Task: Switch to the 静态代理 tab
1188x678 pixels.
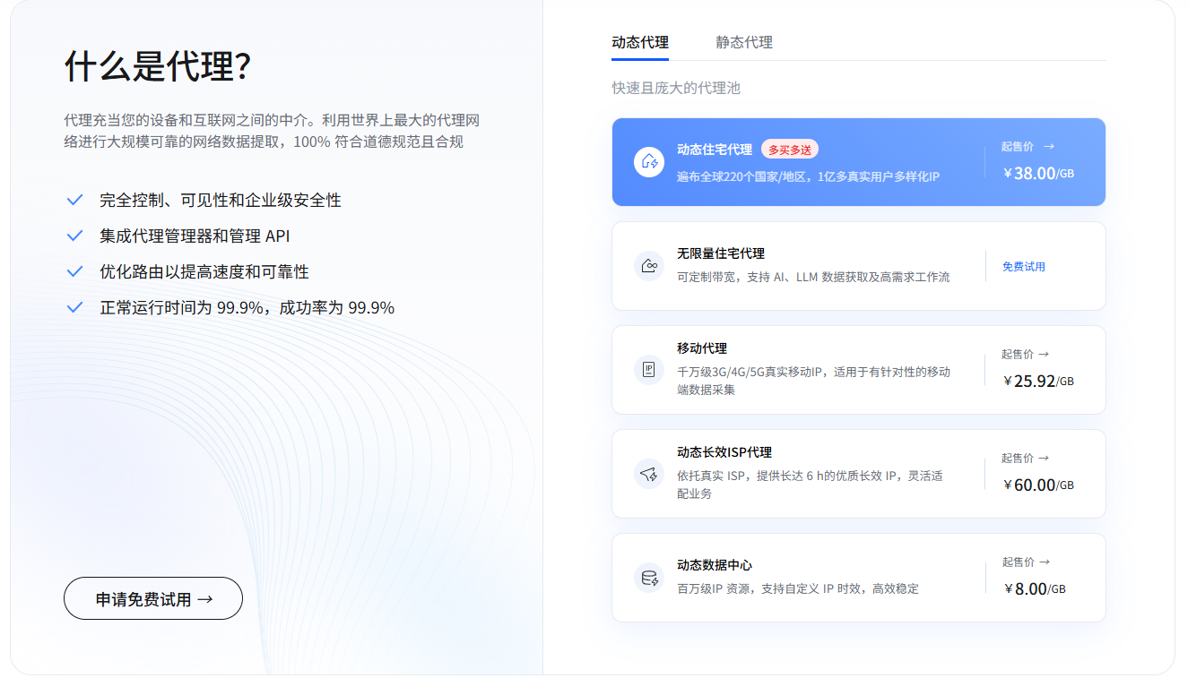Action: (744, 42)
